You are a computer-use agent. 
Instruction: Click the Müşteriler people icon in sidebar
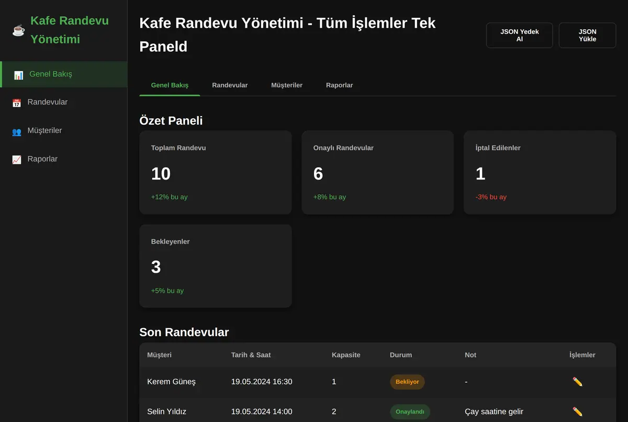[17, 131]
